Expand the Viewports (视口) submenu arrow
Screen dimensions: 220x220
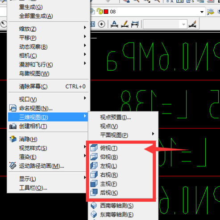[x=85, y=98]
